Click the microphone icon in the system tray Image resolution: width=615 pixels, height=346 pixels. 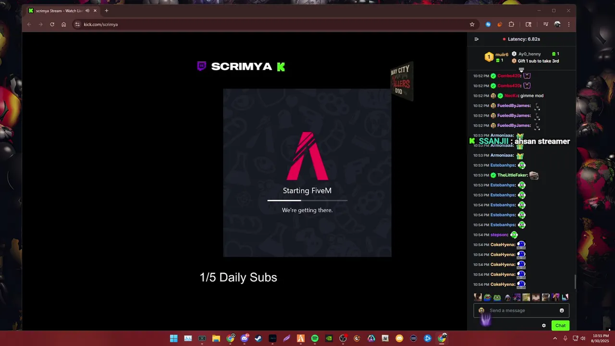566,338
